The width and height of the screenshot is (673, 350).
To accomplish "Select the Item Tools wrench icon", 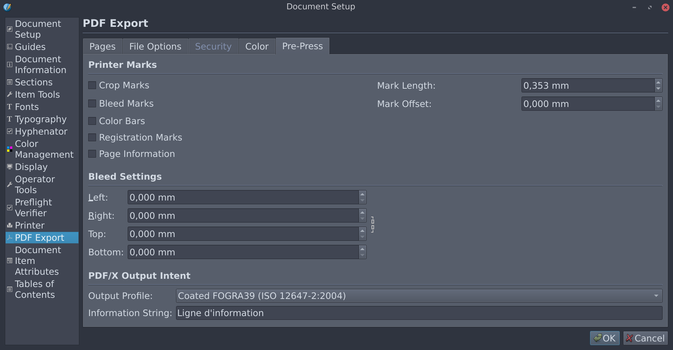I will (9, 94).
